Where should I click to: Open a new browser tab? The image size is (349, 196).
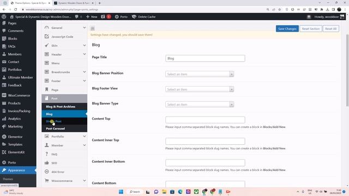[99, 3]
